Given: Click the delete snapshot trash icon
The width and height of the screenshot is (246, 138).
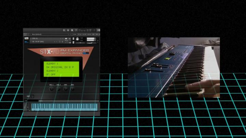Looking at the screenshot, I should 62,42.
